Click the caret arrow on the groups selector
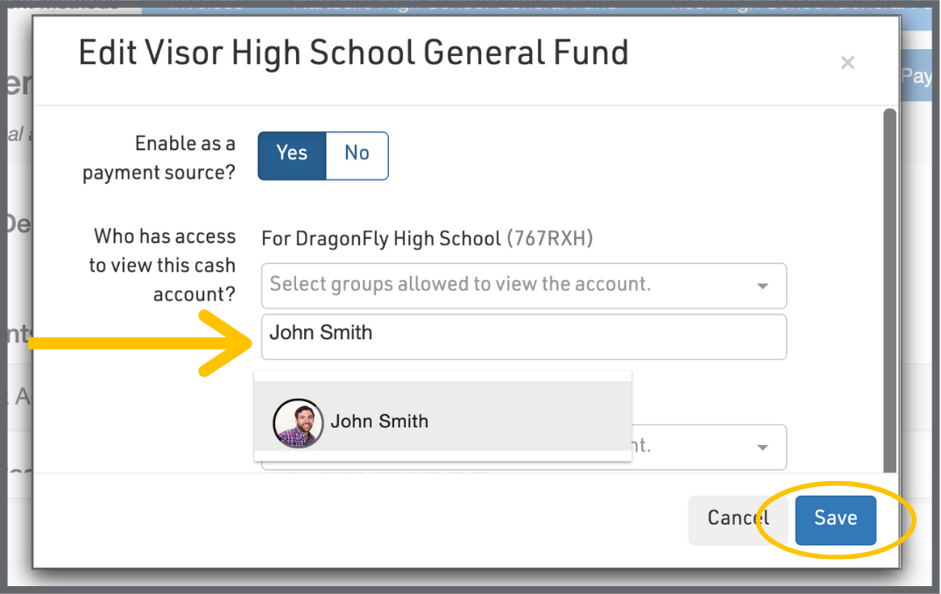 point(762,286)
